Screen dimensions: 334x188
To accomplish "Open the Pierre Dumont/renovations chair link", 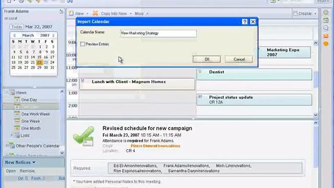I will pos(156,146).
